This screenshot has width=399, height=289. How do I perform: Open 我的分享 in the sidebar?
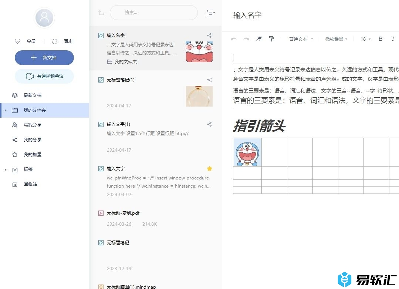32,140
